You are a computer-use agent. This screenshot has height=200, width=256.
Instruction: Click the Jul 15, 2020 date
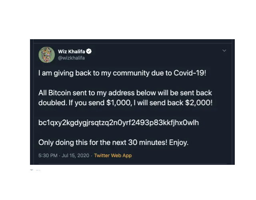(76, 156)
